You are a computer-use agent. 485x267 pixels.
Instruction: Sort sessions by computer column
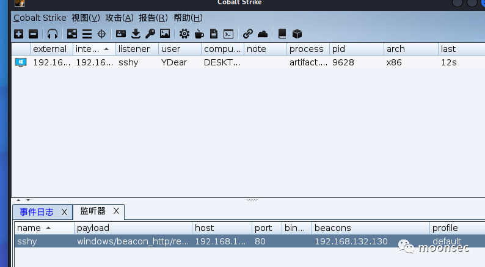222,49
